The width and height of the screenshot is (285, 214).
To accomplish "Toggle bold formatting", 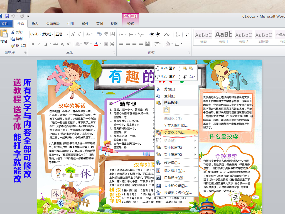I will pos(33,44).
